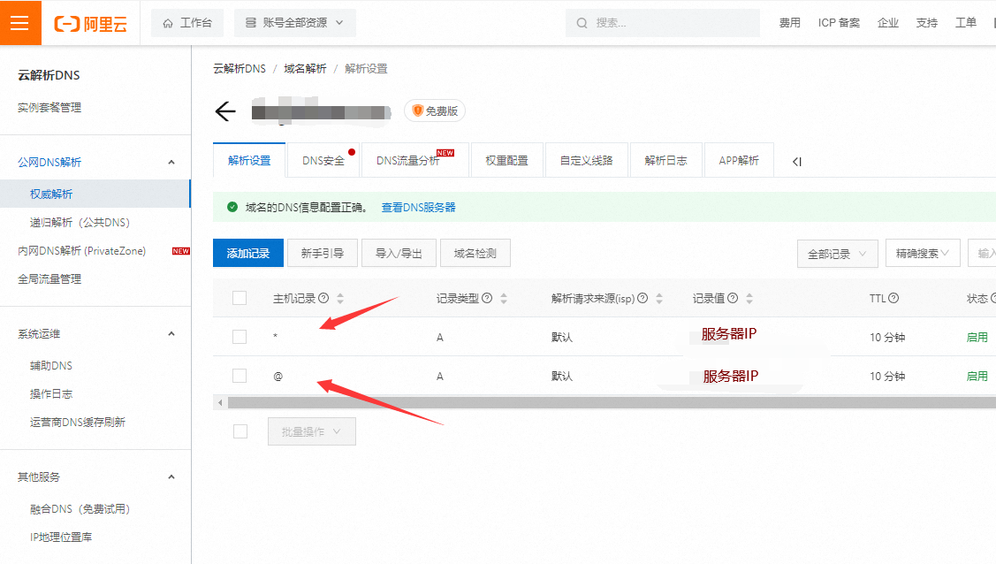Click left arrow of horizontal scrollbar
This screenshot has height=564, width=996.
[x=220, y=403]
